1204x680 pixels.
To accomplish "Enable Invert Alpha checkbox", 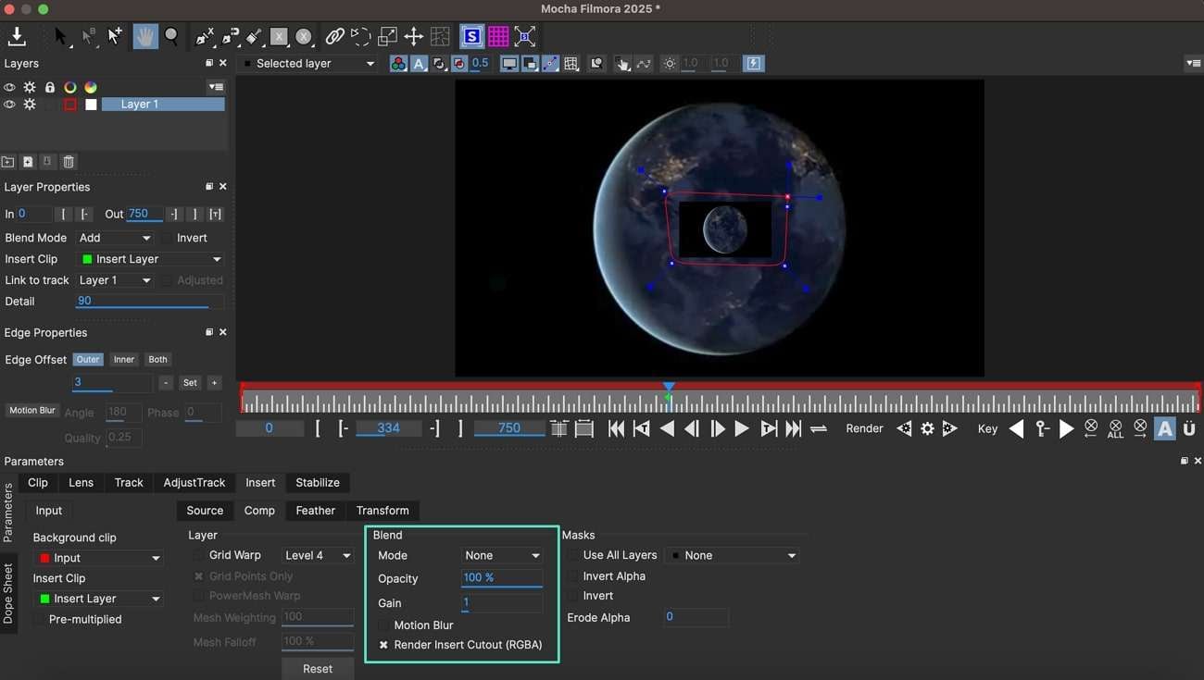I will (573, 575).
